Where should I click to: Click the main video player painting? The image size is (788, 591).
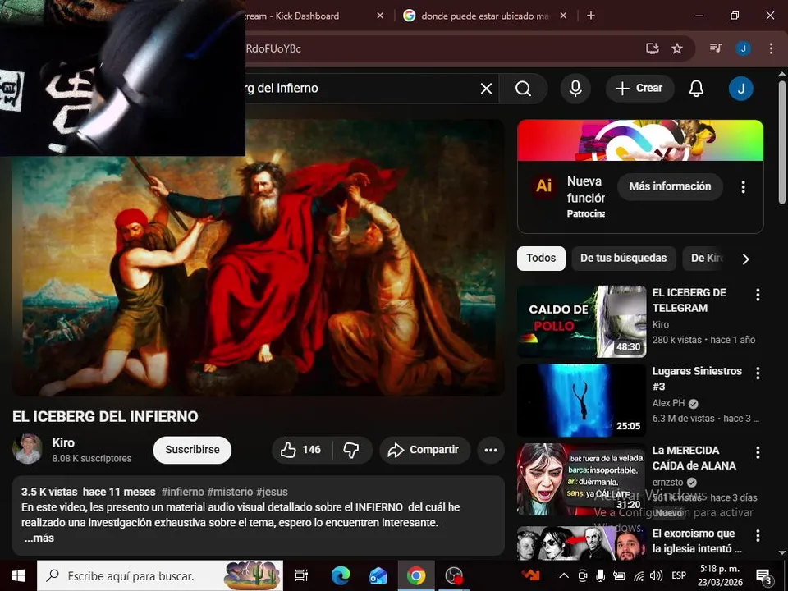coord(259,257)
